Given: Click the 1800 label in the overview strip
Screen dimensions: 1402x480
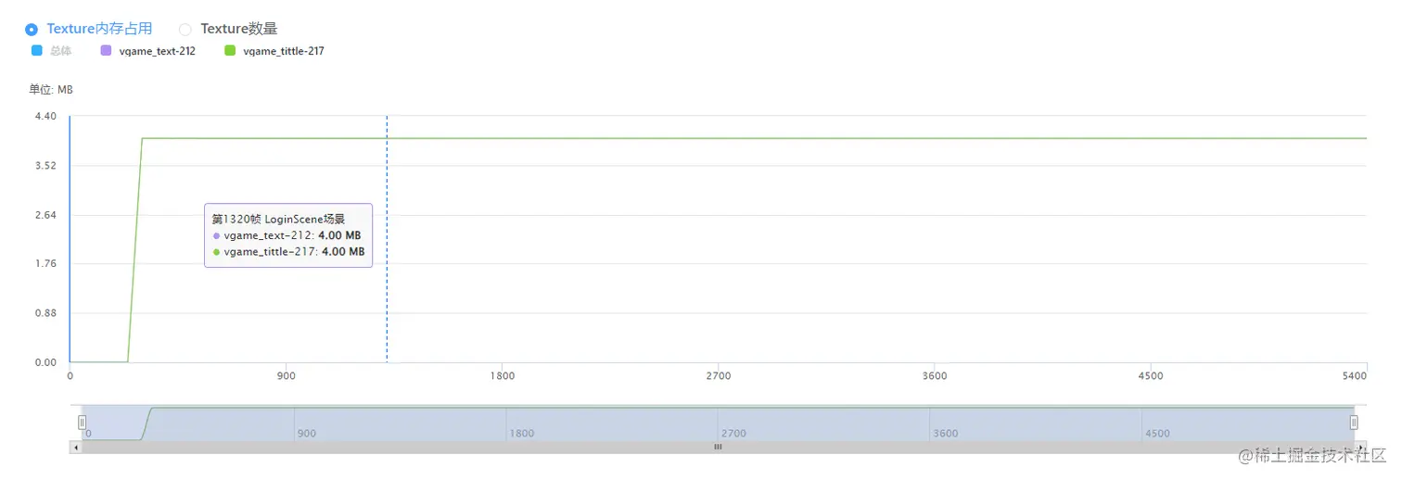Looking at the screenshot, I should click(521, 434).
